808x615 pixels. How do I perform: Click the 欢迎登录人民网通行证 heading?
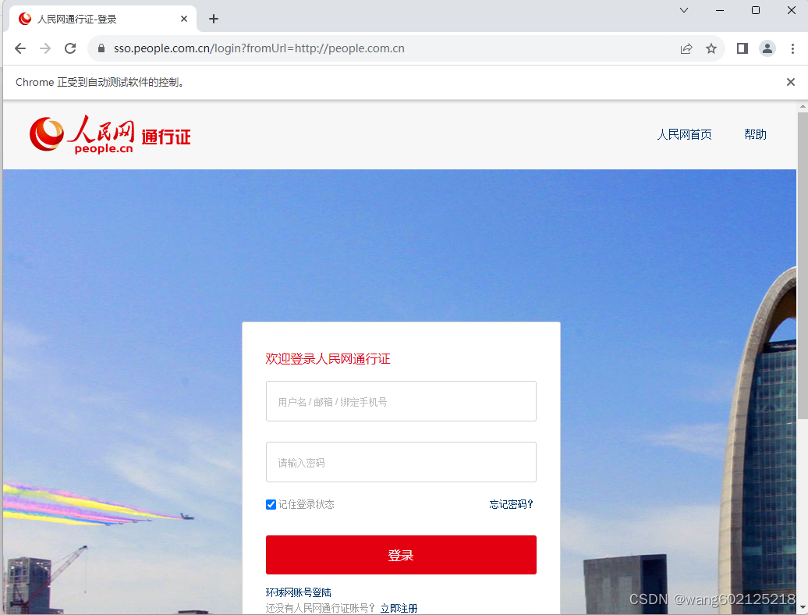click(328, 359)
